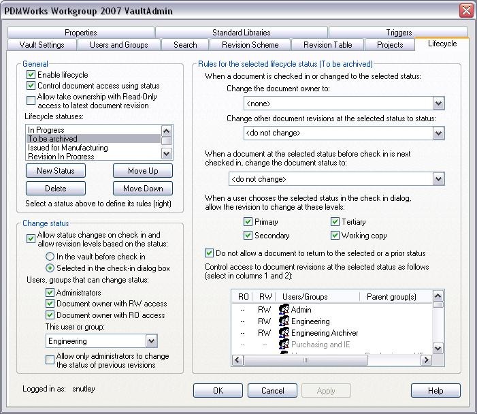Toggle the Working copy checkbox
The image size is (477, 414).
pyautogui.click(x=335, y=236)
